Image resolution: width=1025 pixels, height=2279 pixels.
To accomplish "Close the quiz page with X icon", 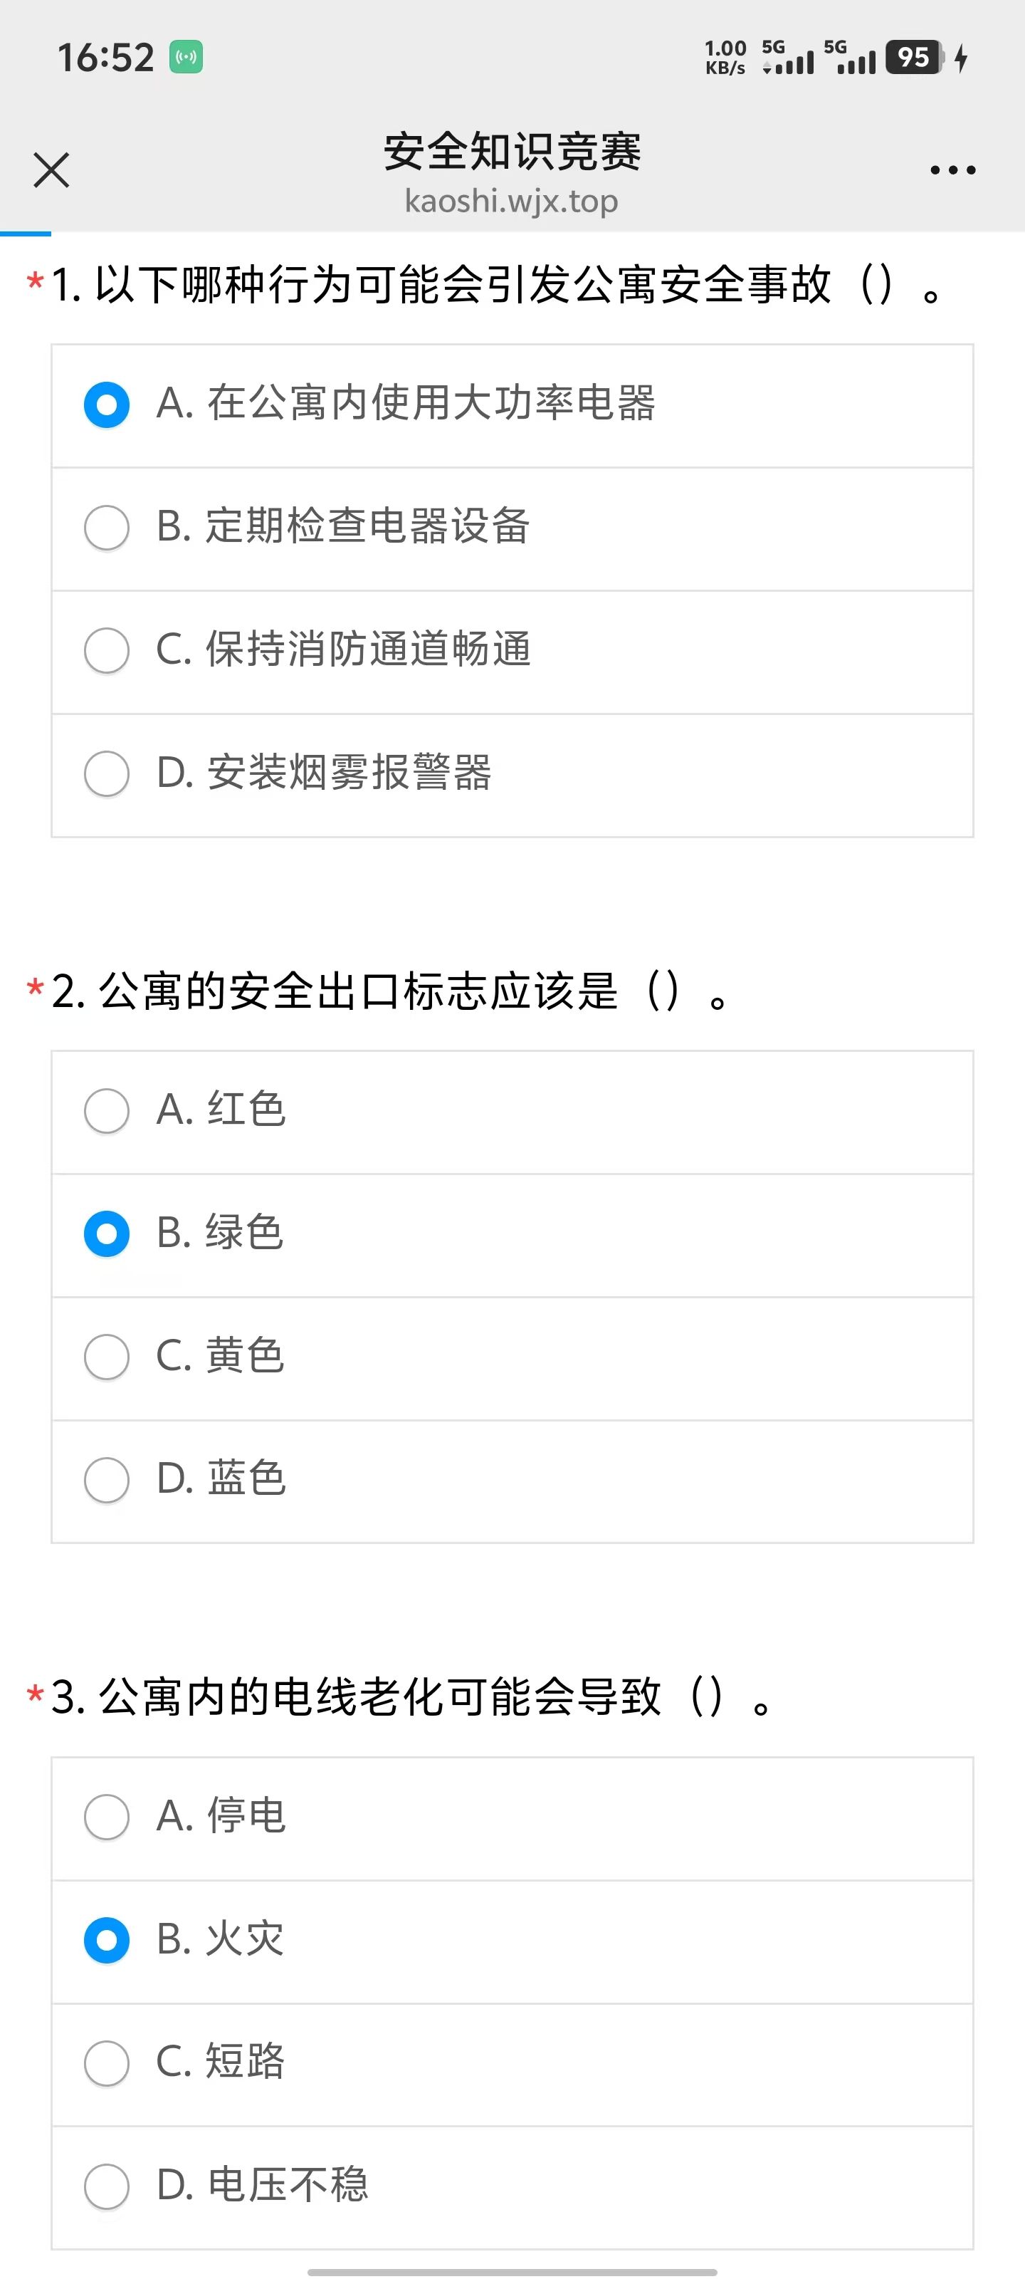I will [51, 170].
